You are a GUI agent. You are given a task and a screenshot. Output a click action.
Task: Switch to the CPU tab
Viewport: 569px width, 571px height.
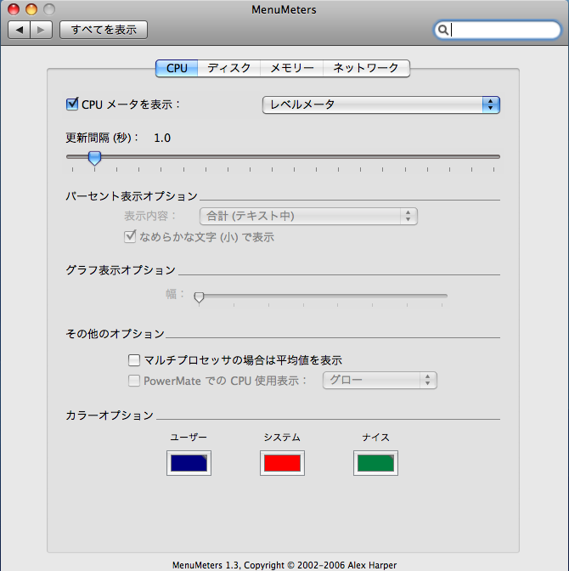coord(177,68)
